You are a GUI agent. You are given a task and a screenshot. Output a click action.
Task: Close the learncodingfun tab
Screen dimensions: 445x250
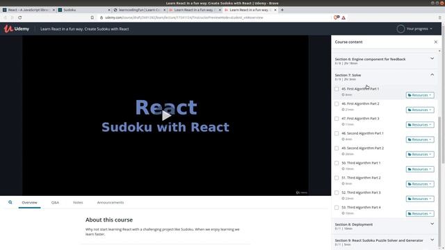pyautogui.click(x=164, y=10)
